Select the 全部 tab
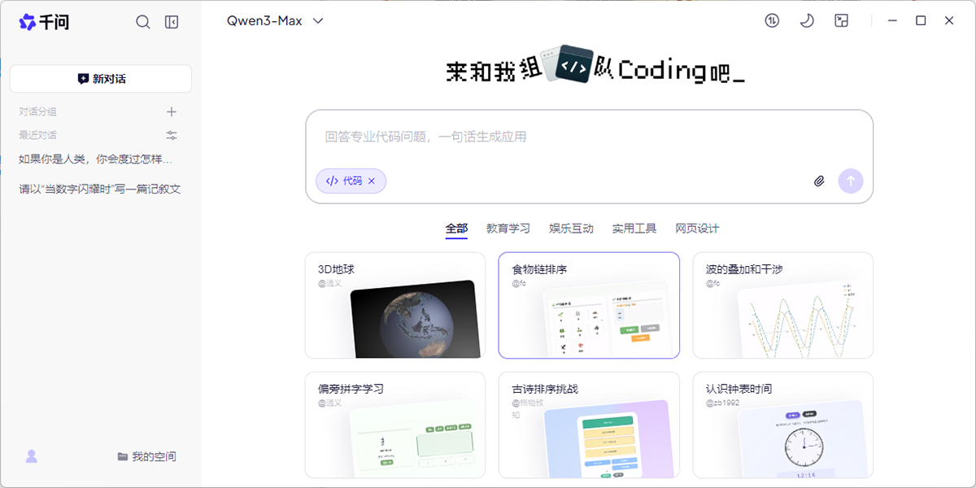This screenshot has height=488, width=976. 456,229
